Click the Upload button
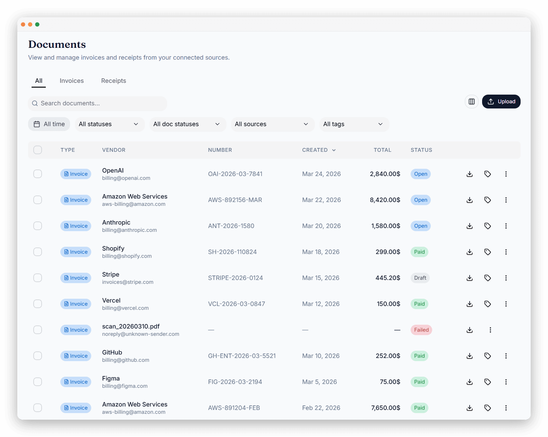Screen dimensions: 548x437 [501, 102]
